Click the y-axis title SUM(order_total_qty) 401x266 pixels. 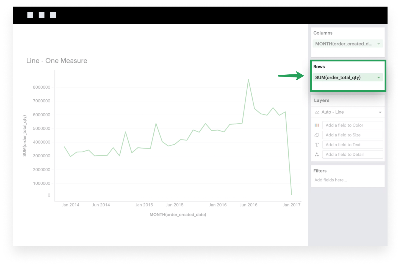[24, 136]
